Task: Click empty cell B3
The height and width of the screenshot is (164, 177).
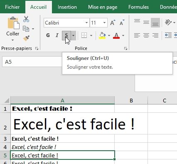Action: (131, 139)
